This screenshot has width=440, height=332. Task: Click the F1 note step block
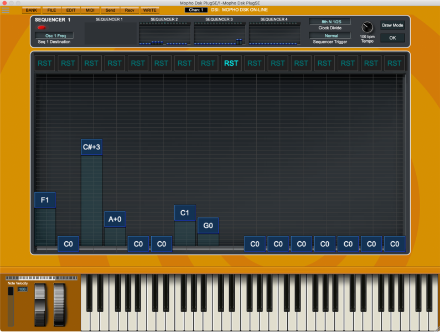45,200
